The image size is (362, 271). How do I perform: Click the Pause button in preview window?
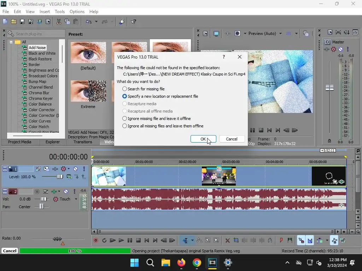(x=252, y=130)
